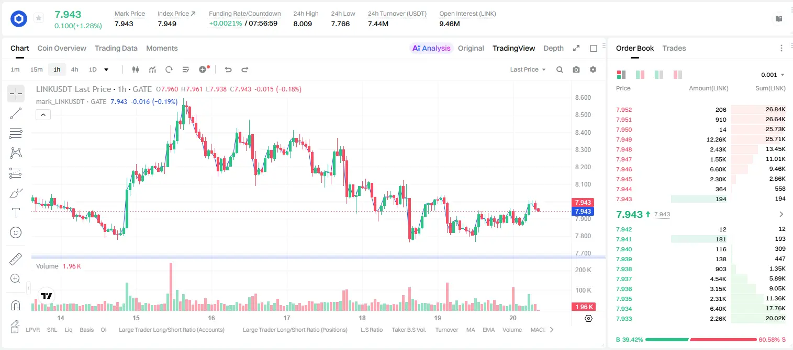Screen dimensions: 793x350
Task: Click the chart search magnifier icon
Action: tap(560, 69)
